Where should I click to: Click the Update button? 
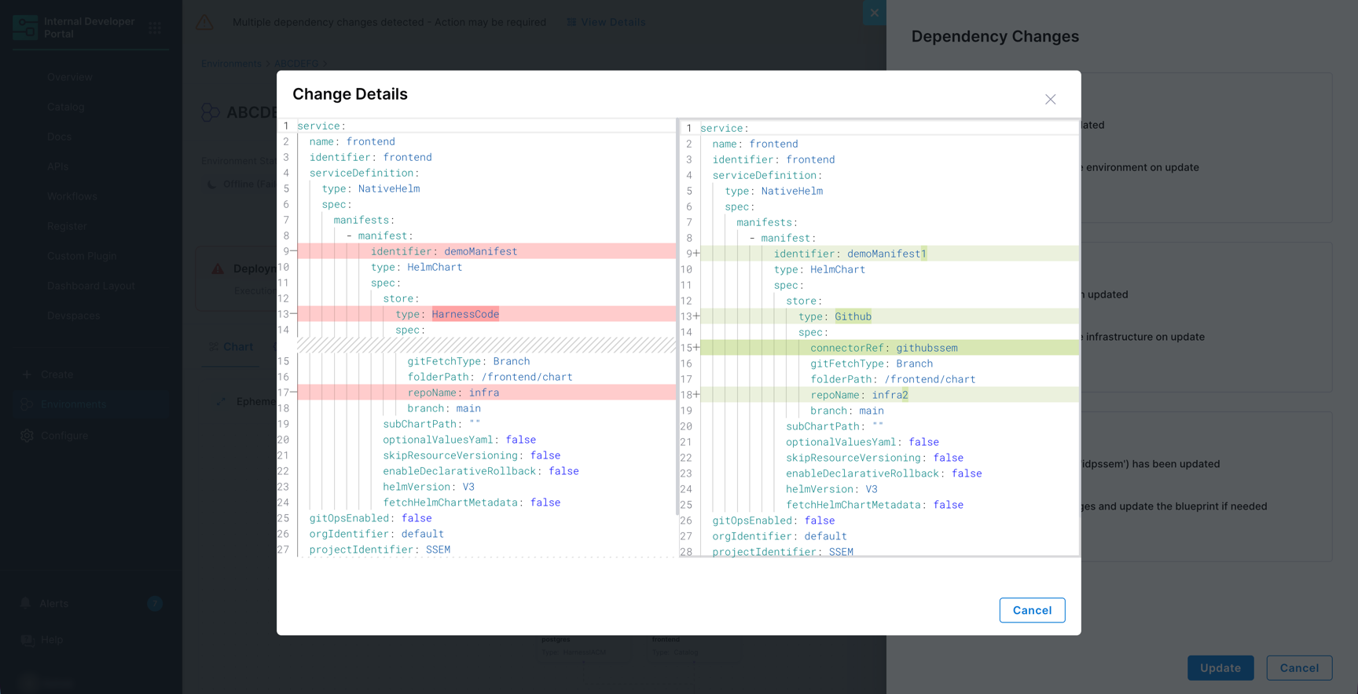(1220, 667)
